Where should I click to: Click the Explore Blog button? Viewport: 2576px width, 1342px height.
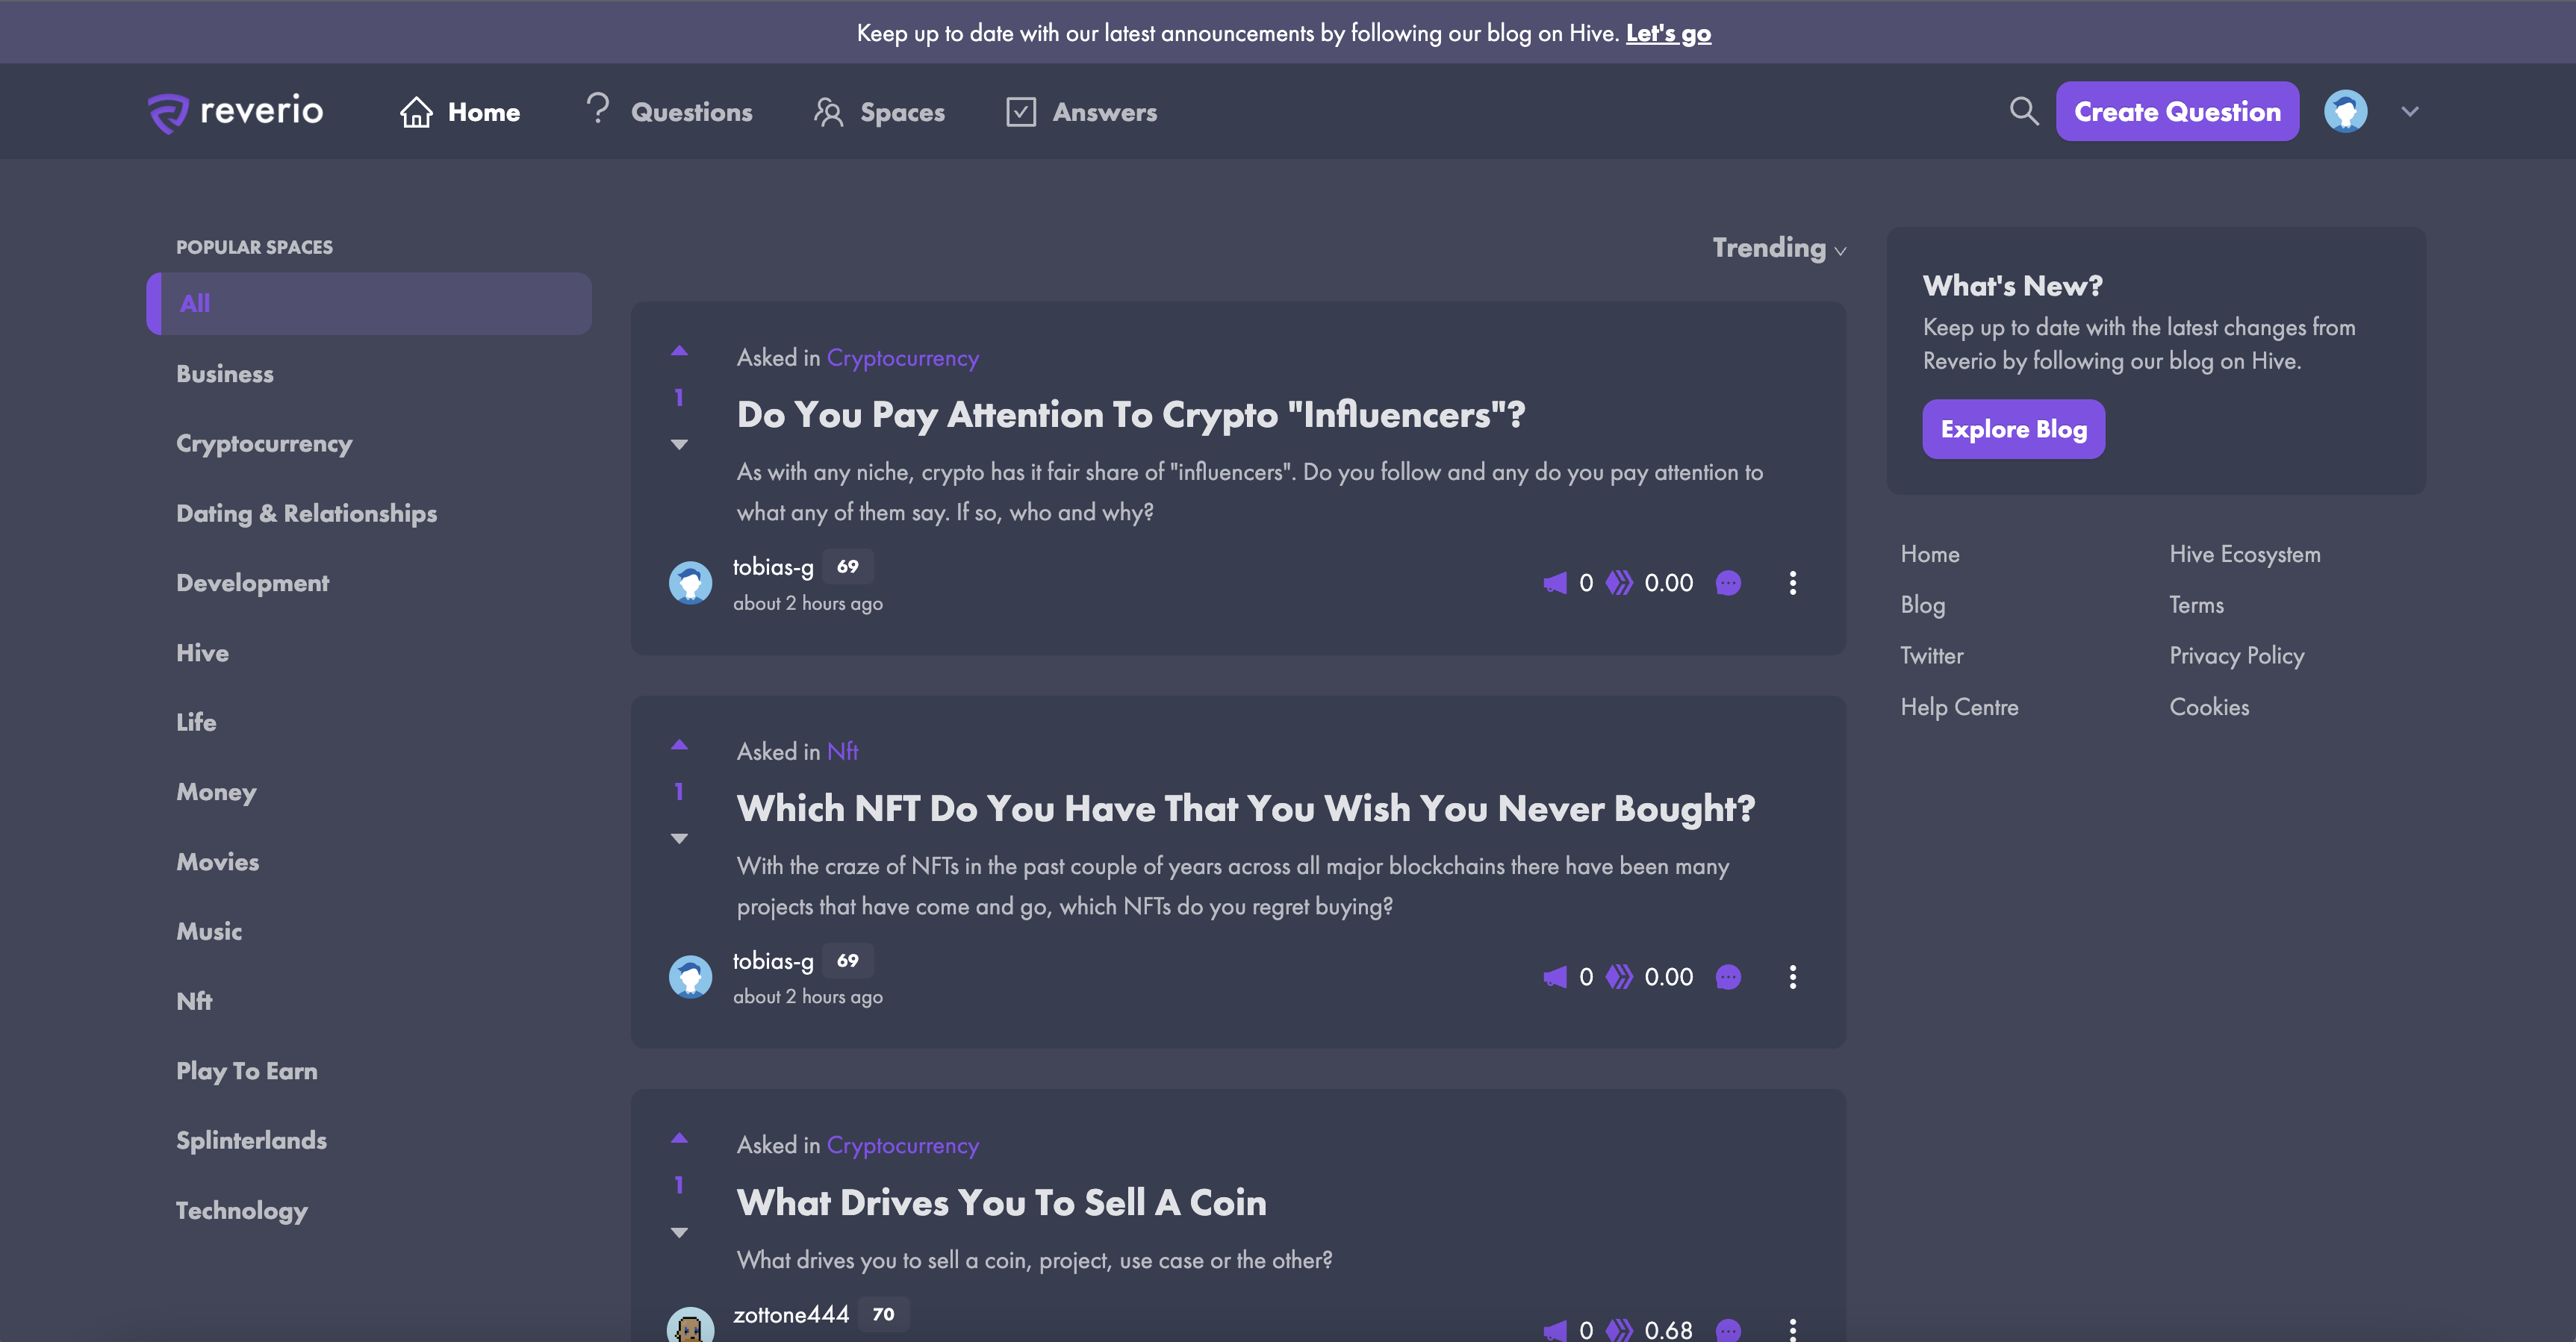(2014, 428)
